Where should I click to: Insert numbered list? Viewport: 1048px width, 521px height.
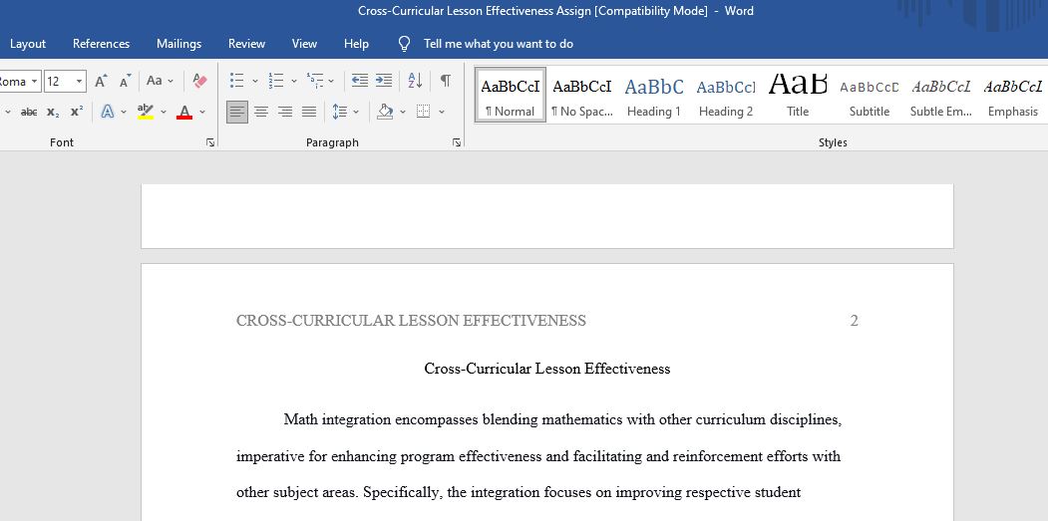pos(276,81)
